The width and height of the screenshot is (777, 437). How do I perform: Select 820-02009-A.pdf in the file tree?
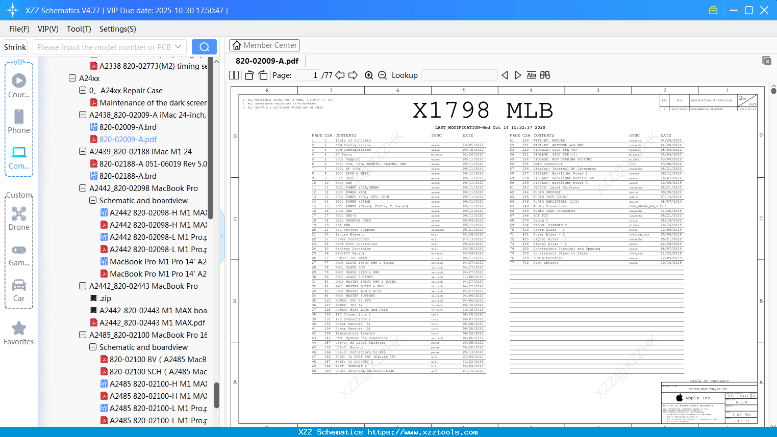coord(128,140)
